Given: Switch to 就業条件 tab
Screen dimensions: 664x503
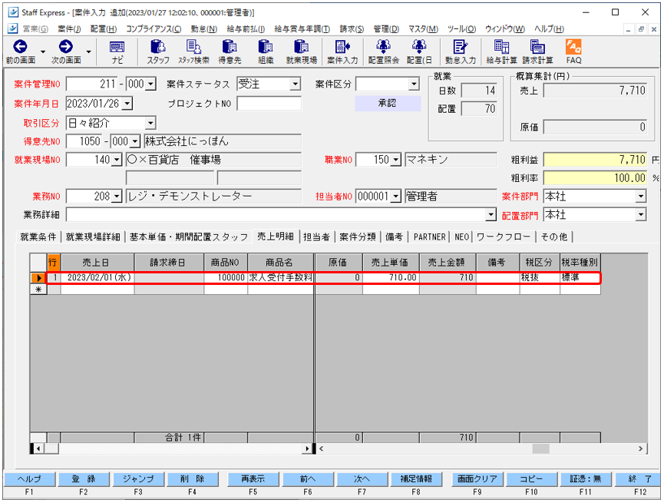Looking at the screenshot, I should coord(38,237).
